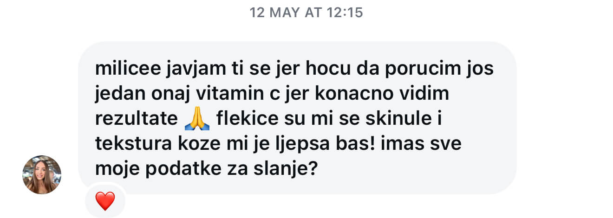
Task: Click the praying hands emoji in message
Action: pyautogui.click(x=197, y=120)
